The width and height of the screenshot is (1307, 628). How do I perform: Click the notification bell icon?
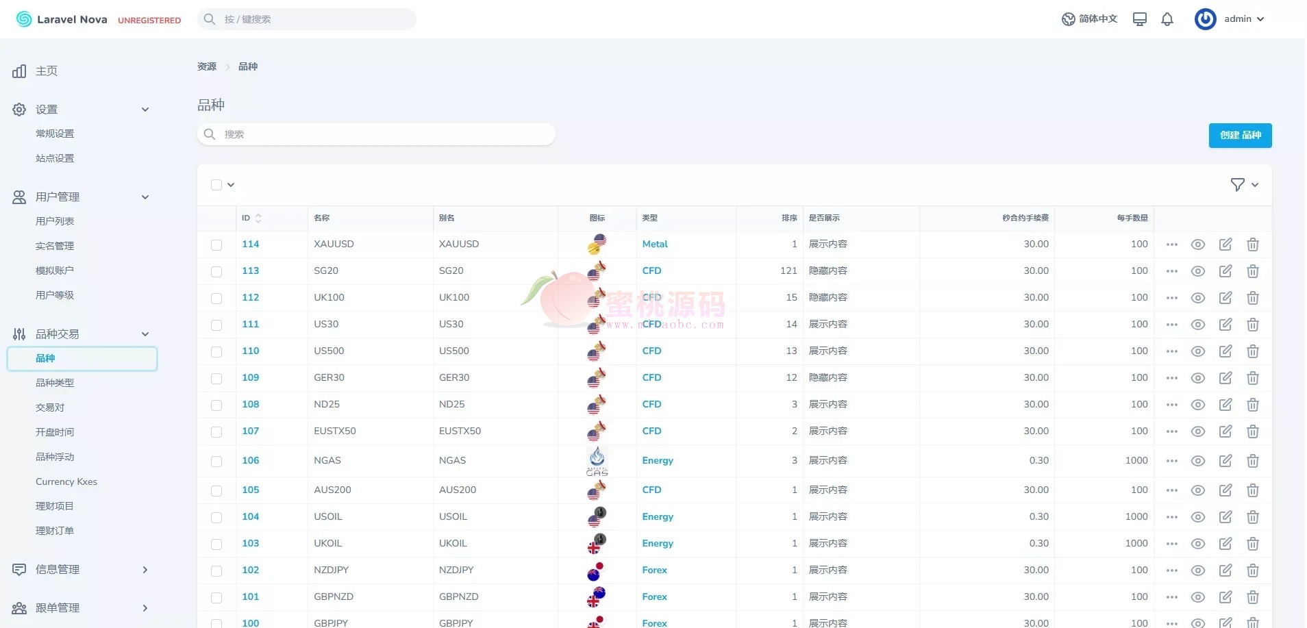(x=1167, y=19)
